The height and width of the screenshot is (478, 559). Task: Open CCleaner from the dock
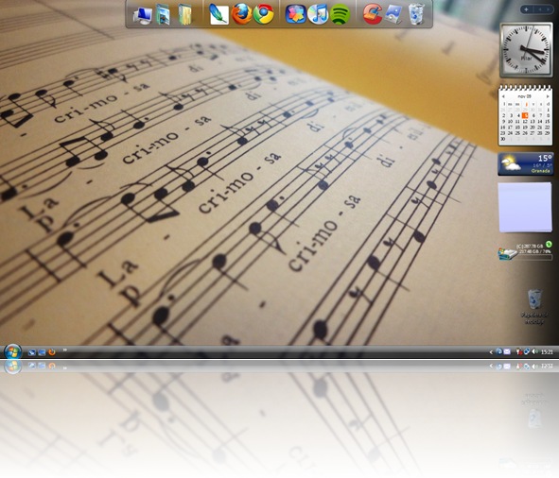point(372,14)
